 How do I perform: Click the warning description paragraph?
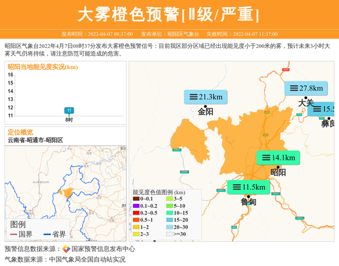click(167, 50)
